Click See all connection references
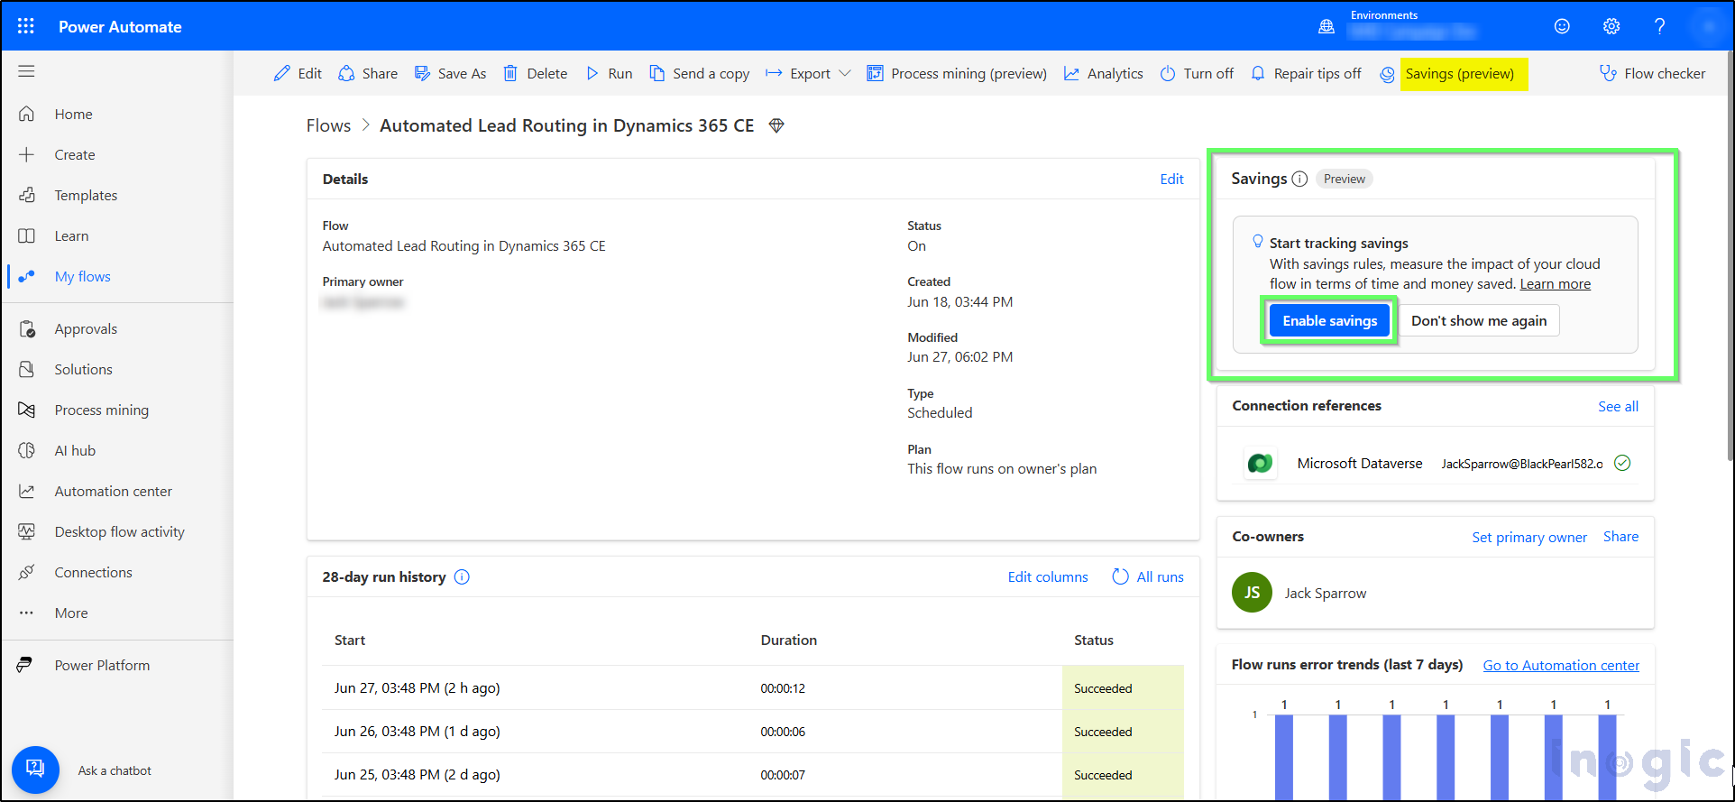This screenshot has width=1735, height=802. [x=1618, y=406]
